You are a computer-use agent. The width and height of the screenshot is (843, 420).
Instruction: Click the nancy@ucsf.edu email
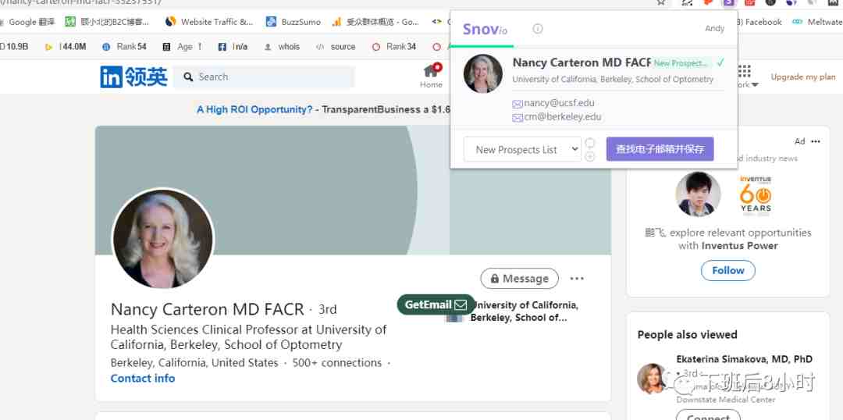click(x=559, y=103)
